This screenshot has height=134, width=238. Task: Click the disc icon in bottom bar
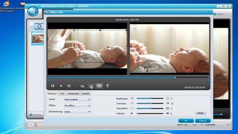pyautogui.click(x=31, y=124)
